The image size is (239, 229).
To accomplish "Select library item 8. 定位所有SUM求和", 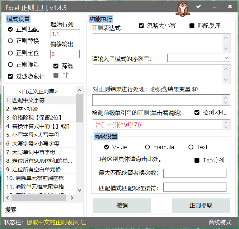I will coord(40,161).
